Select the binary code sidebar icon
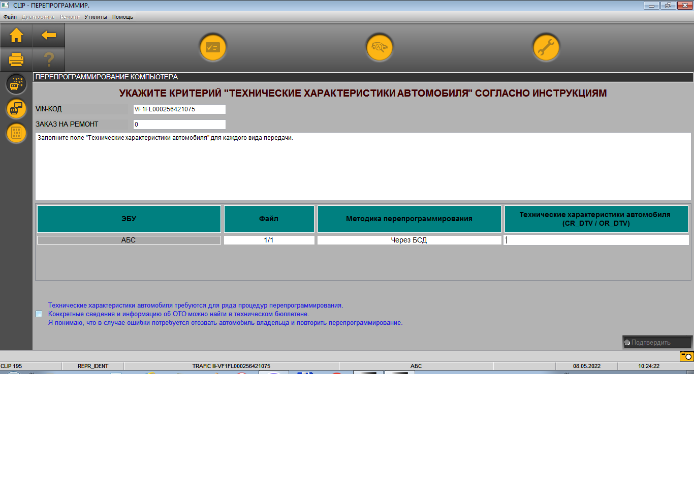Screen dimensions: 694x488 click(x=16, y=133)
